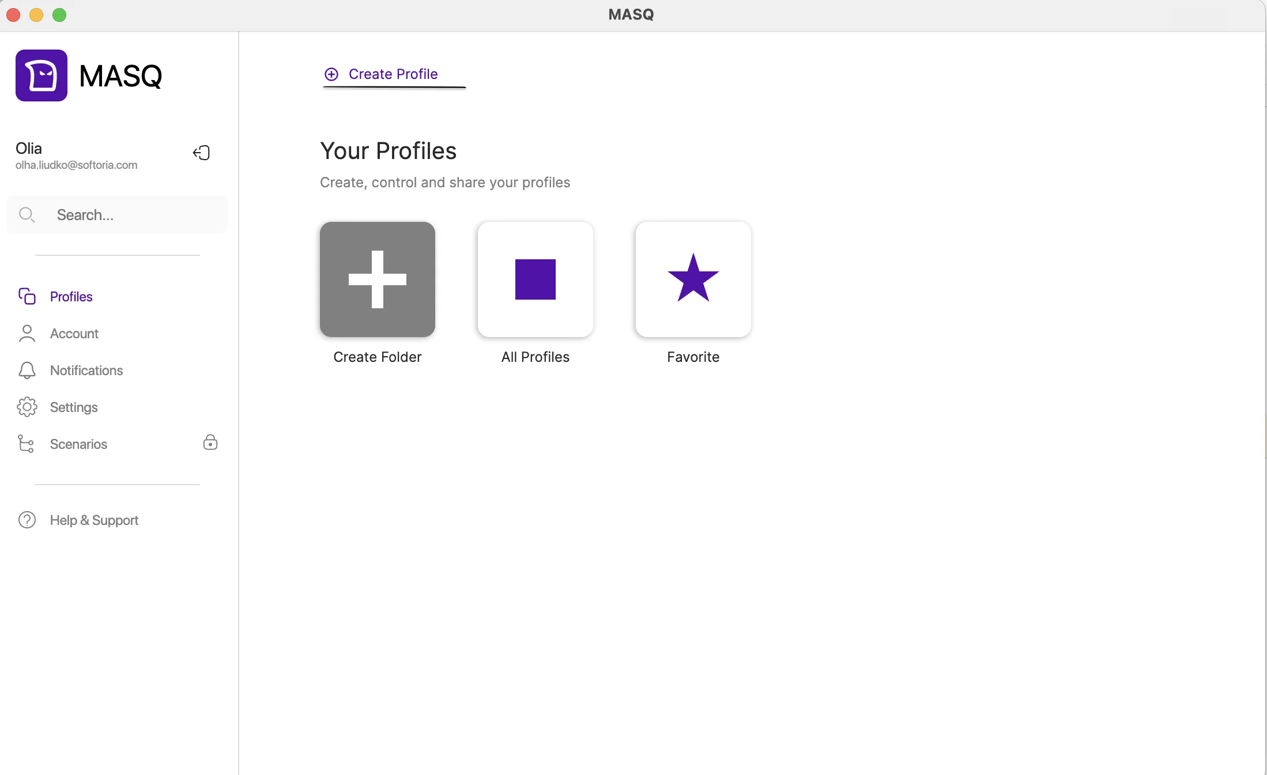
Task: Open the Settings section
Action: 74,407
